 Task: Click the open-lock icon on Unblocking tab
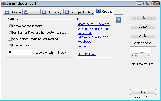coord(44,12)
